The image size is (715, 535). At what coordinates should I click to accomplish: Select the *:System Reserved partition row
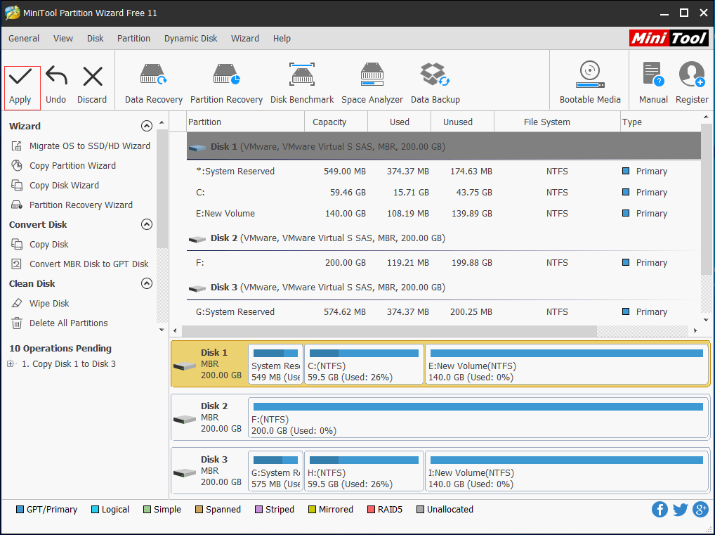click(x=444, y=171)
